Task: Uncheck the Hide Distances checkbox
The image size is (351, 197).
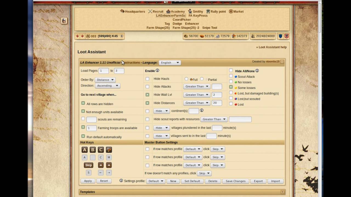Action: click(x=148, y=103)
